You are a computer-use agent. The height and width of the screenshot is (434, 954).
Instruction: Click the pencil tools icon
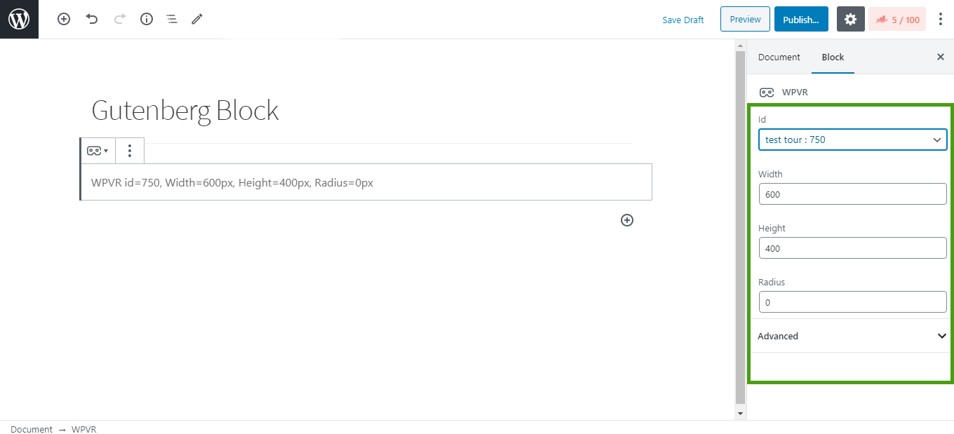(x=197, y=20)
